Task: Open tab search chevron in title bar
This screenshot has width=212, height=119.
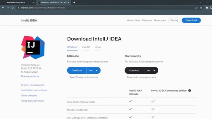Action: point(201,2)
